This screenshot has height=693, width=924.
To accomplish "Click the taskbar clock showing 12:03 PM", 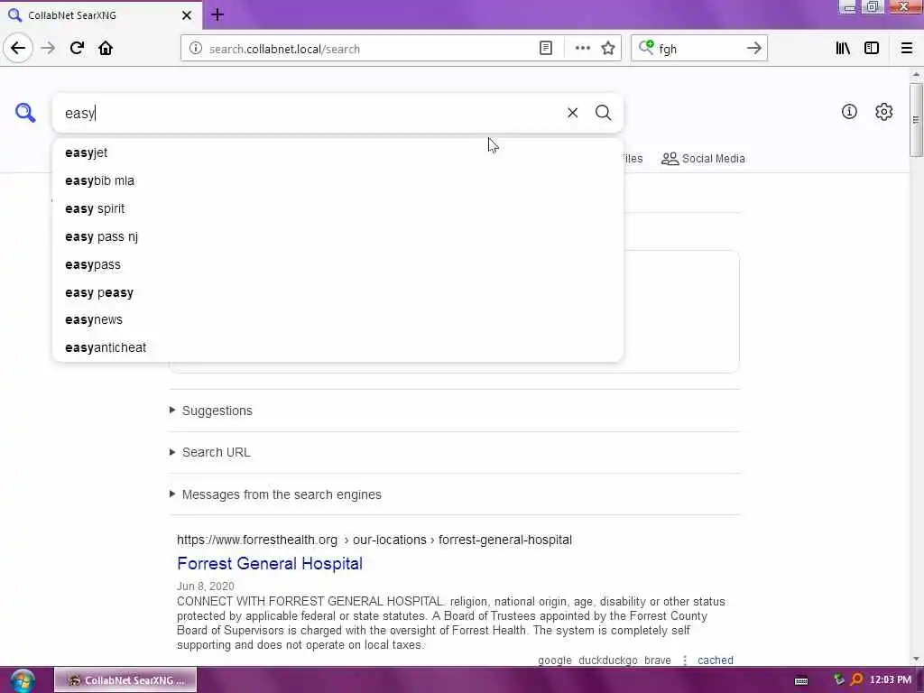I will pyautogui.click(x=891, y=680).
